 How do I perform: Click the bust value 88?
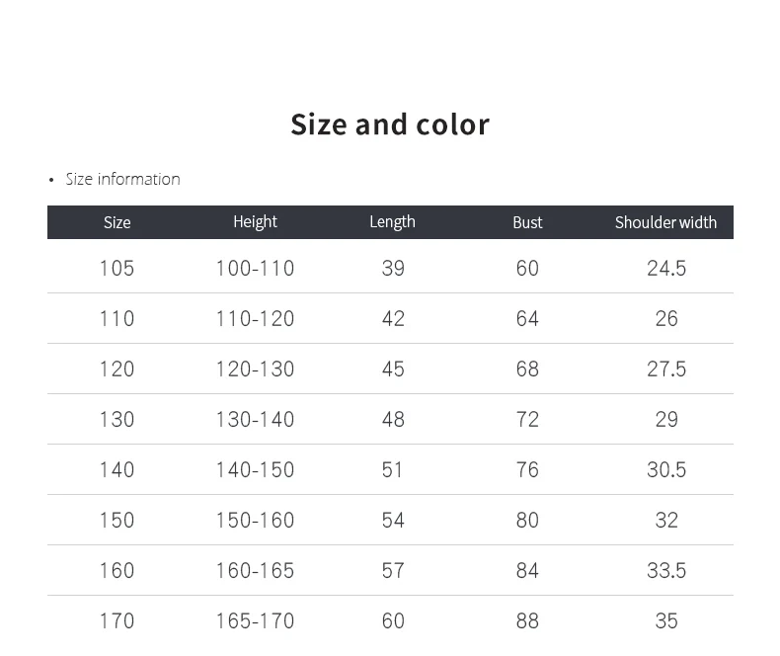527,620
